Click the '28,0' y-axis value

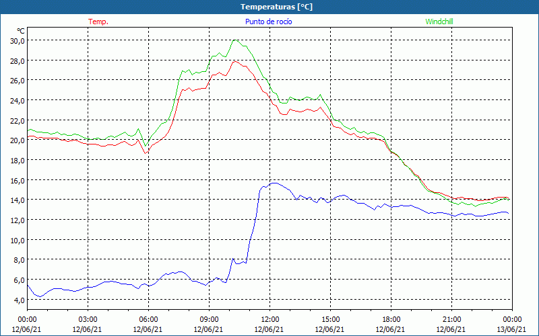18,60
